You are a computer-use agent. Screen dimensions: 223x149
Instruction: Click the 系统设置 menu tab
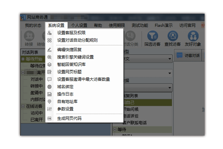click(56, 25)
